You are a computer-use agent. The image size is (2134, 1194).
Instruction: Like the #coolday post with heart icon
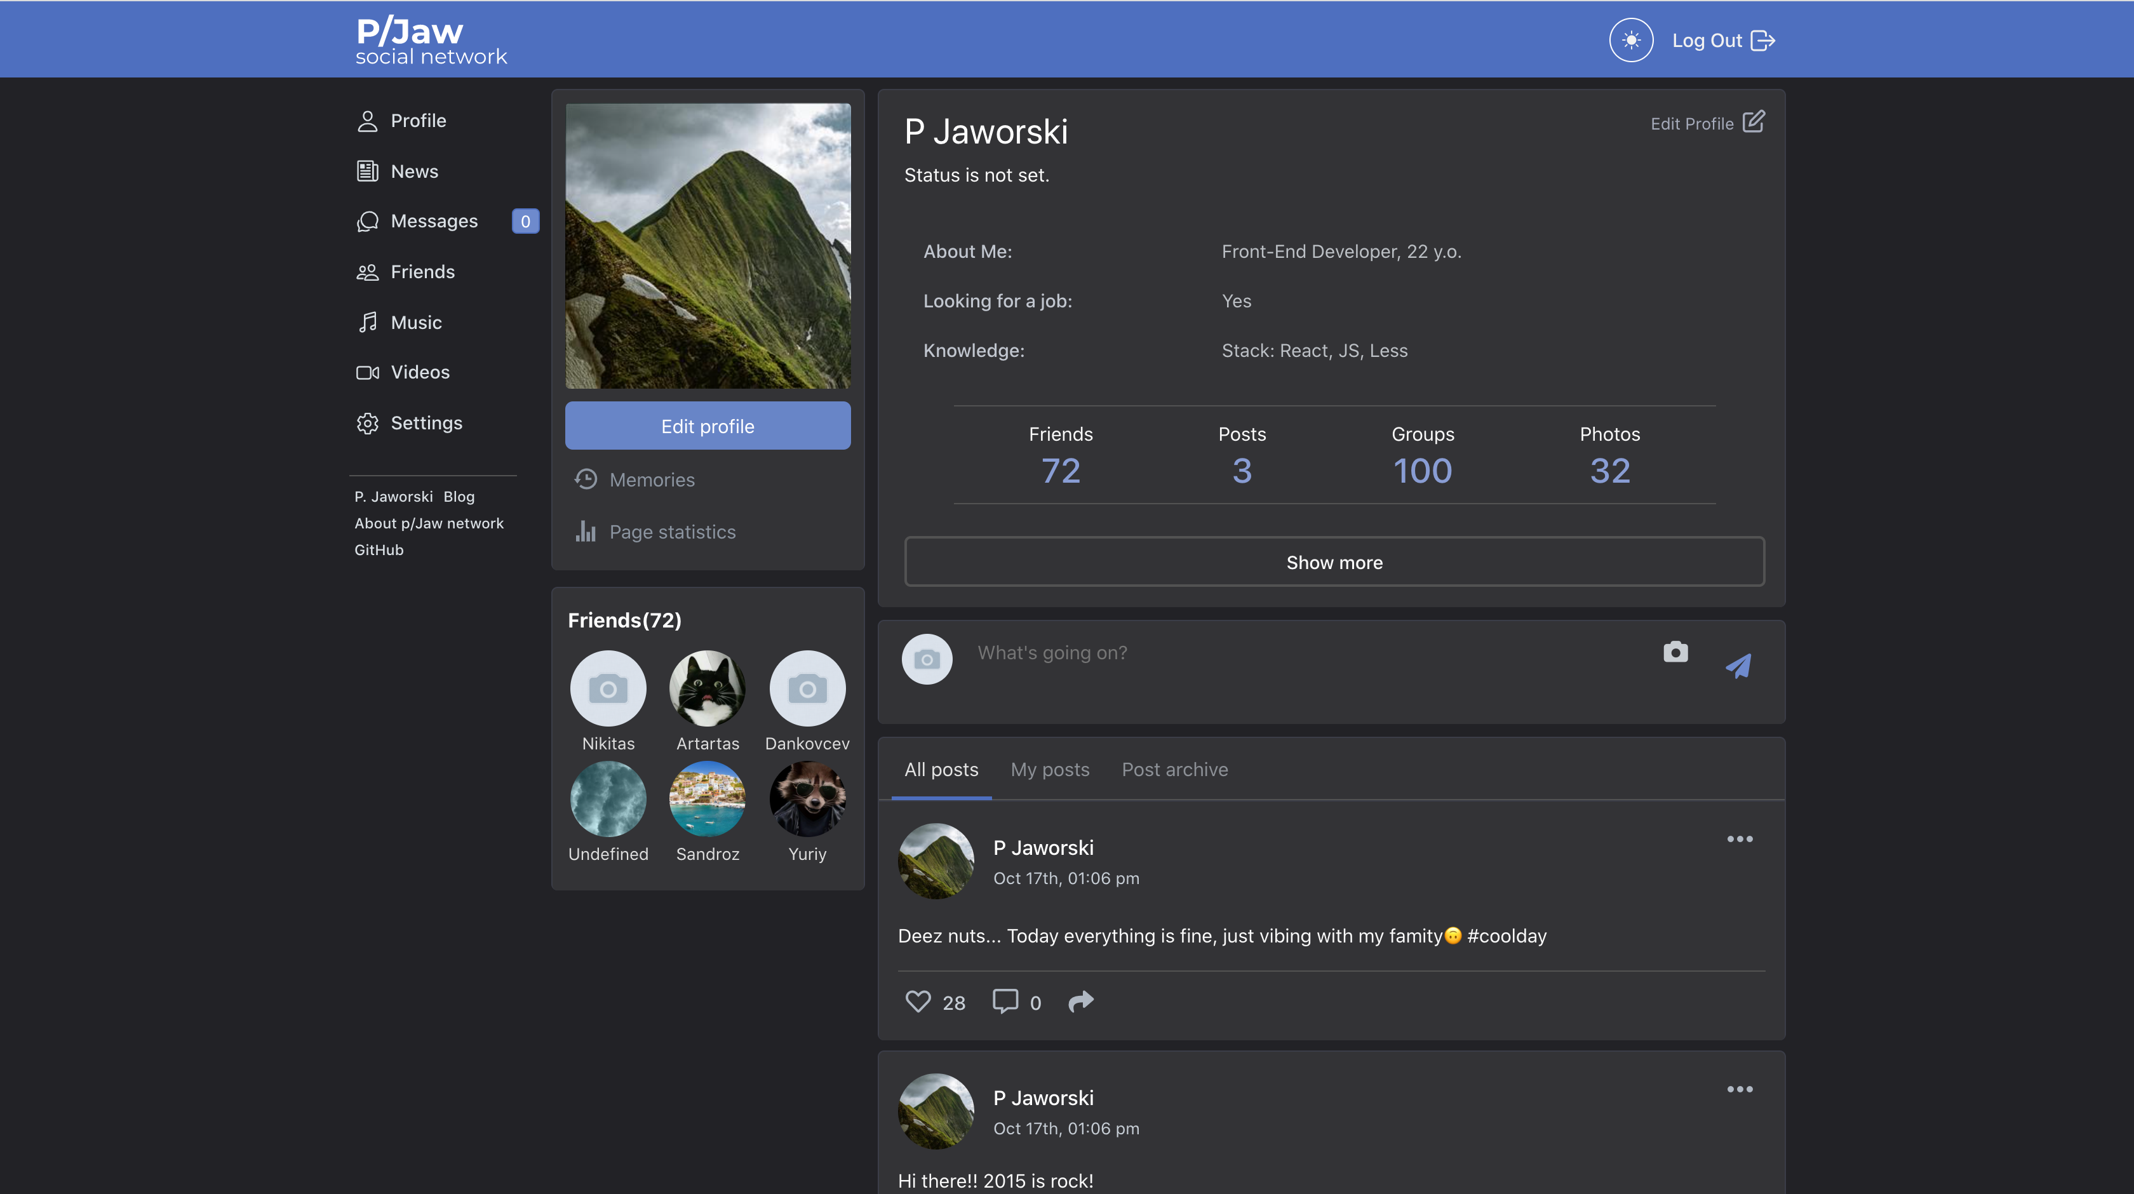click(917, 1002)
